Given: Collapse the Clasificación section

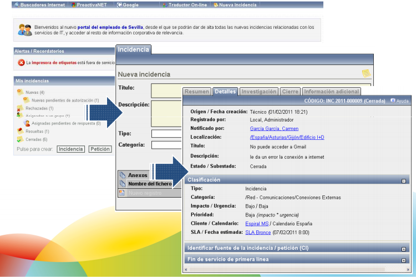Looking at the screenshot, I should 404,181.
